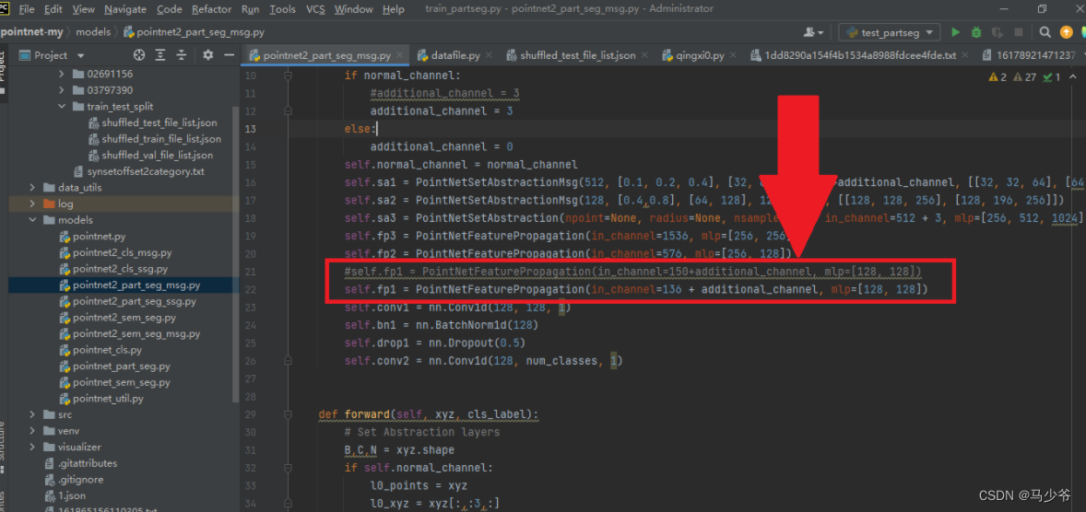
Task: Toggle the Project tool window side tab
Action: (5, 73)
